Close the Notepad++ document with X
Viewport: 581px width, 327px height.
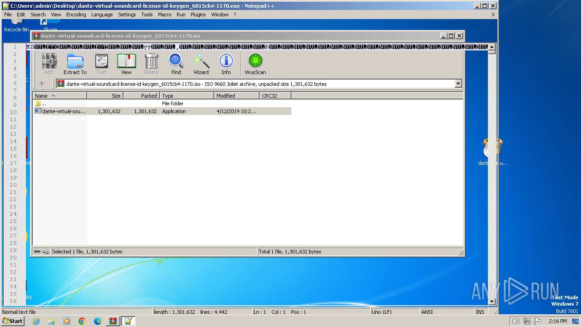coord(493,15)
